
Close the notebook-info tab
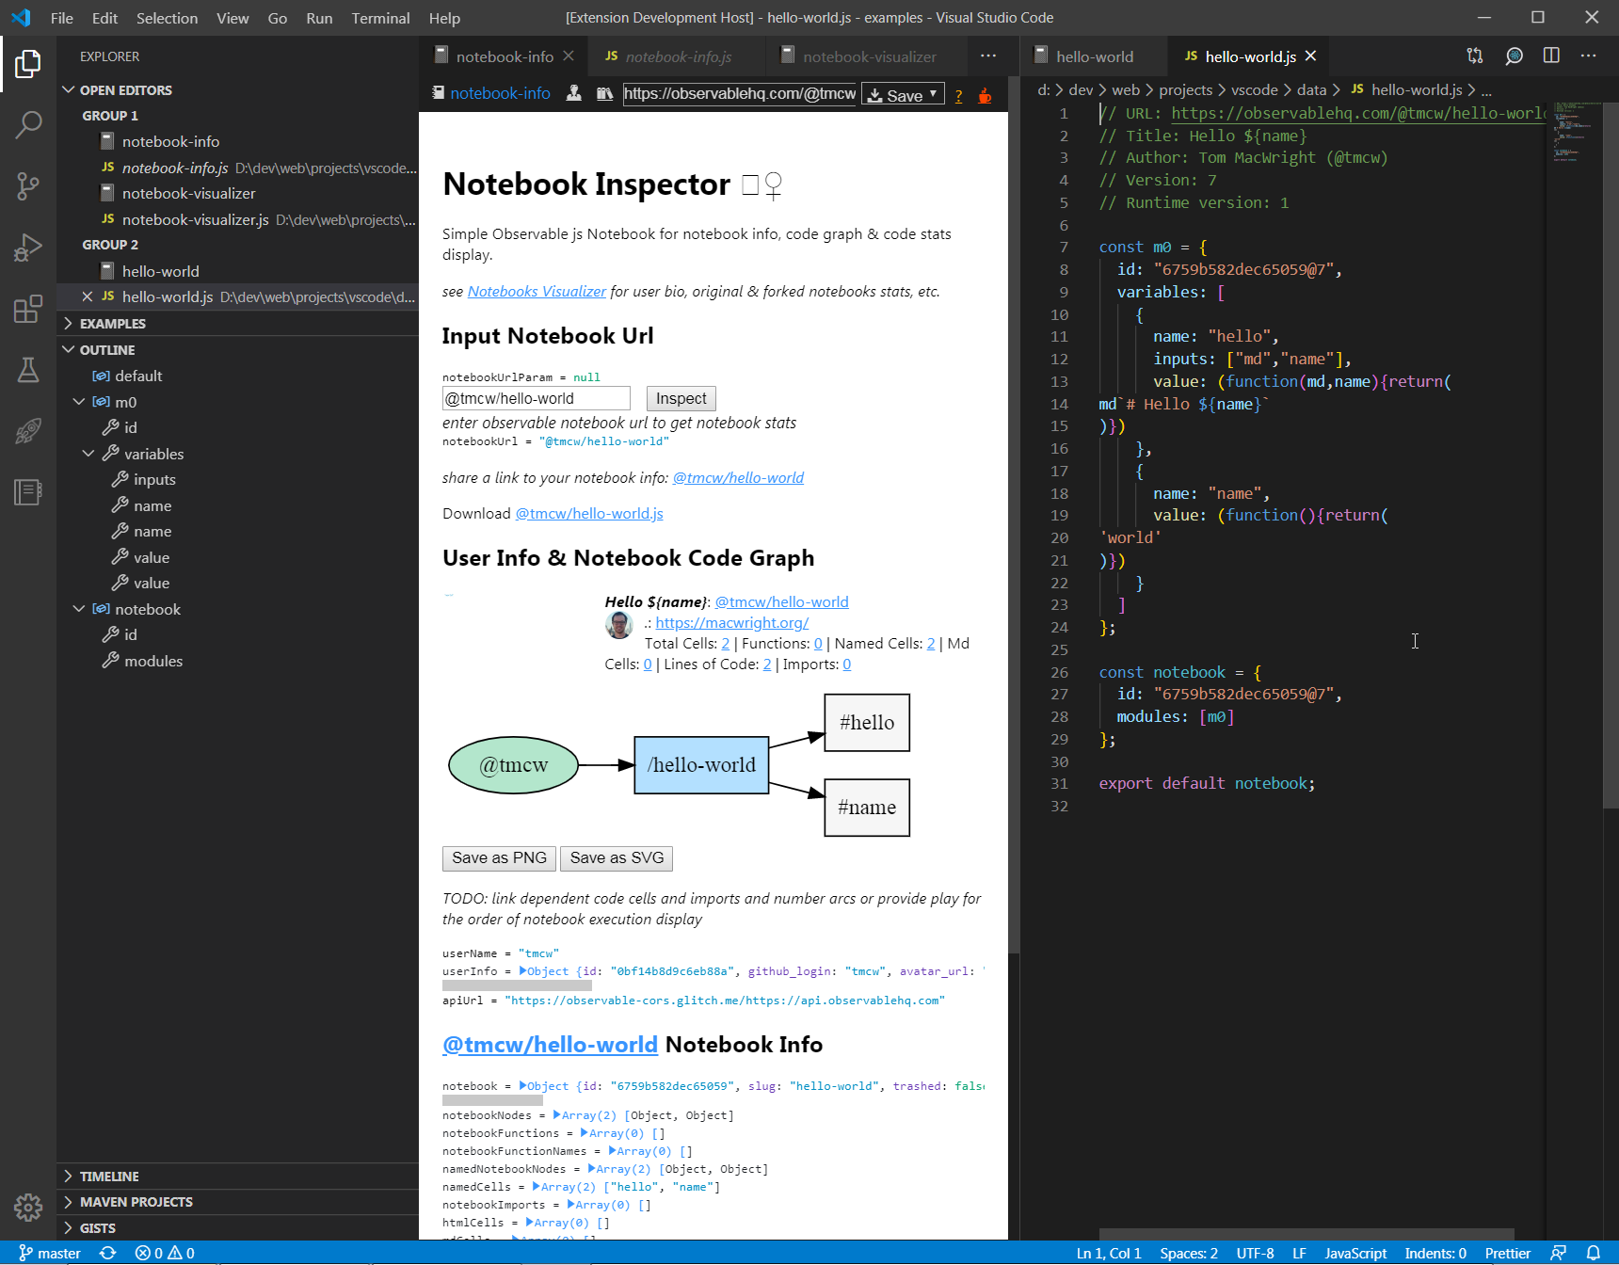click(x=569, y=56)
